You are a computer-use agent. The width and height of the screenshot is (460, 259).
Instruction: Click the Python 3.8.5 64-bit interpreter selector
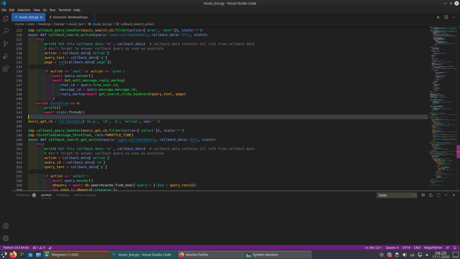point(16,247)
